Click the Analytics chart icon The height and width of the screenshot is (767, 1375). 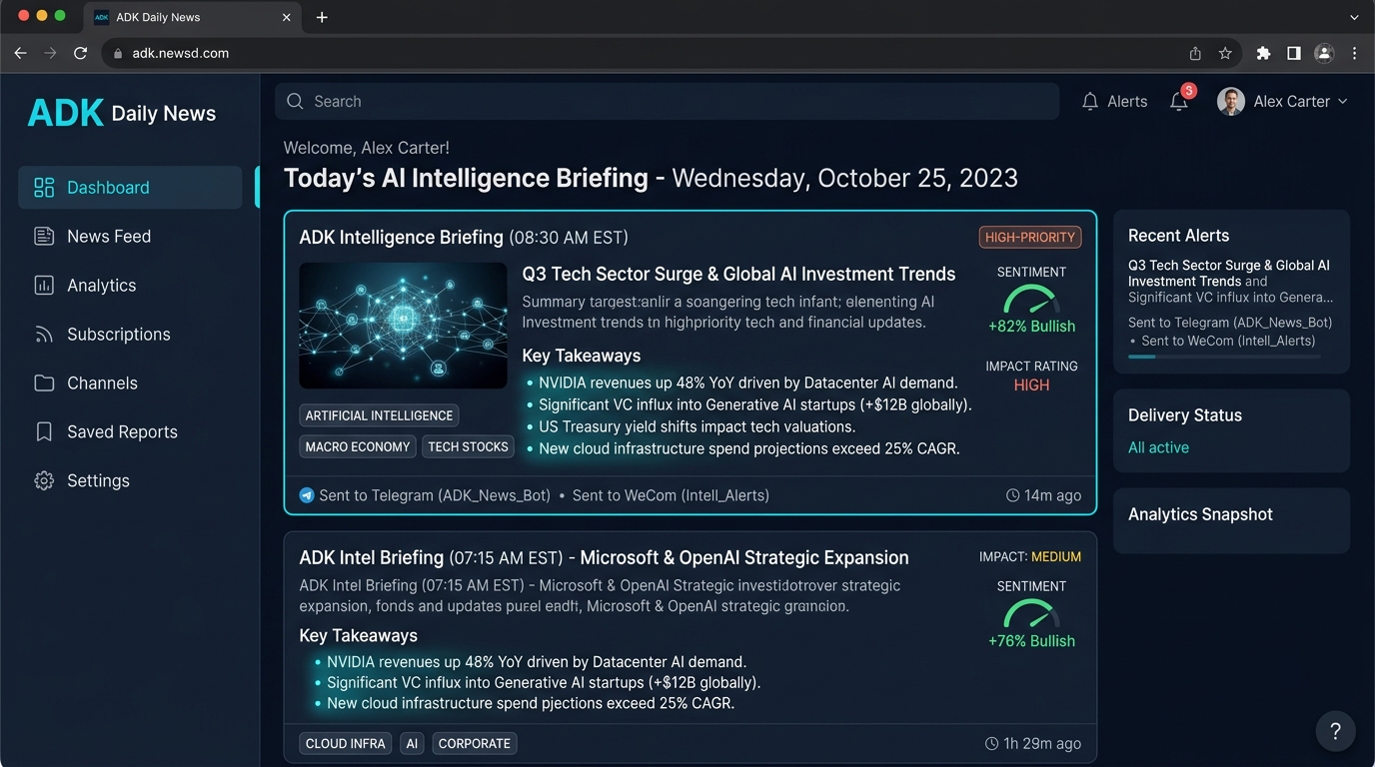coord(44,286)
